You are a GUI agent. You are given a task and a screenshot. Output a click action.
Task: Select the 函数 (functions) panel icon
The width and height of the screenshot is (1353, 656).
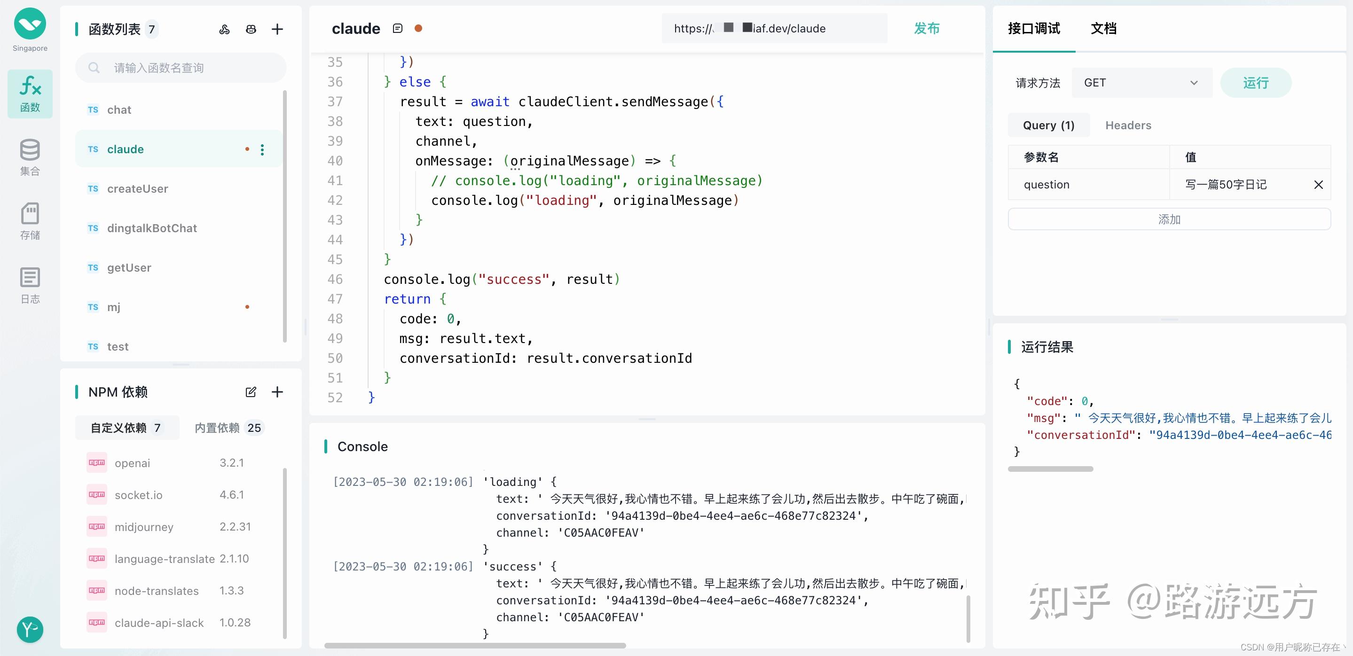(x=30, y=94)
